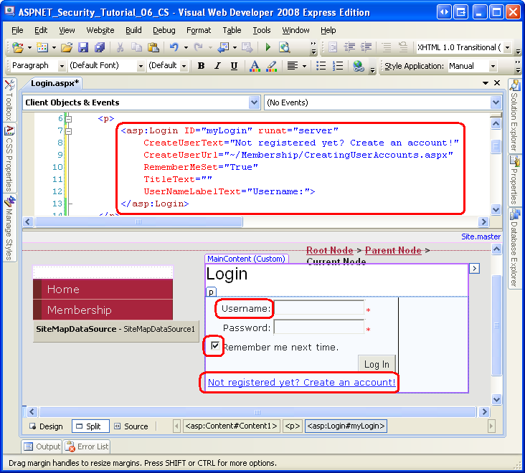The image size is (525, 473).
Task: Click the Create an account link
Action: coord(301,383)
